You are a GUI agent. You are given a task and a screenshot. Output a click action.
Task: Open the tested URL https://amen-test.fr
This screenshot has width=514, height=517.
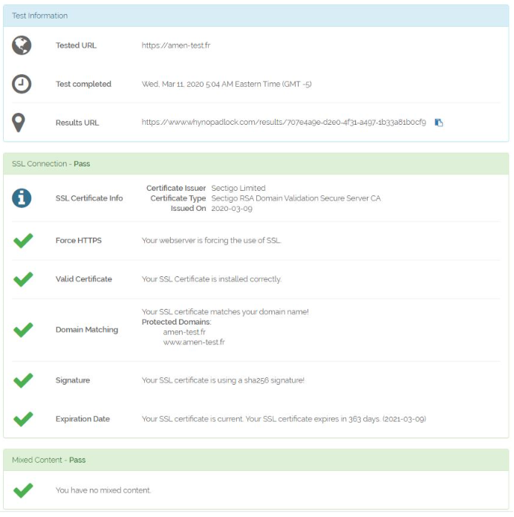pyautogui.click(x=176, y=45)
